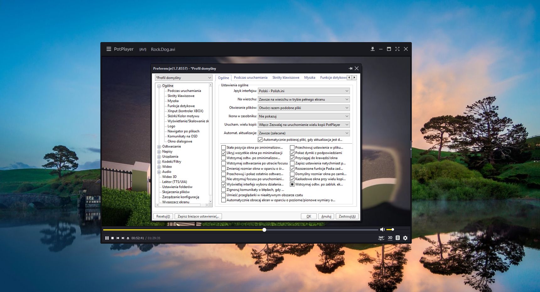Toggle PotPlayer fullscreen mode icon
Viewport: 540px width, 292px height.
point(397,49)
